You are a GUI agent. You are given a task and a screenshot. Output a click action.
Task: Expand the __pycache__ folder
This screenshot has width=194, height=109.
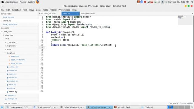point(5,42)
